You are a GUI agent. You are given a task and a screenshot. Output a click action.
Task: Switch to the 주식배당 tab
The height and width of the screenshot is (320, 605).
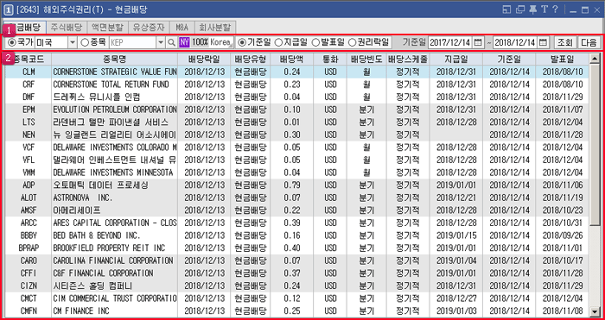coord(67,28)
